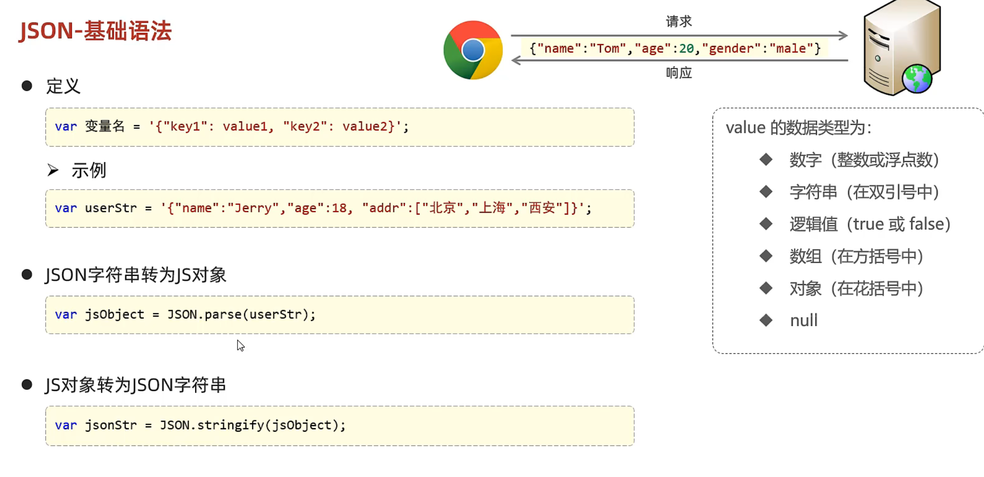984x477 pixels.
Task: Click the bullet beside JS对象转为JSON字符串
Action: coord(27,384)
